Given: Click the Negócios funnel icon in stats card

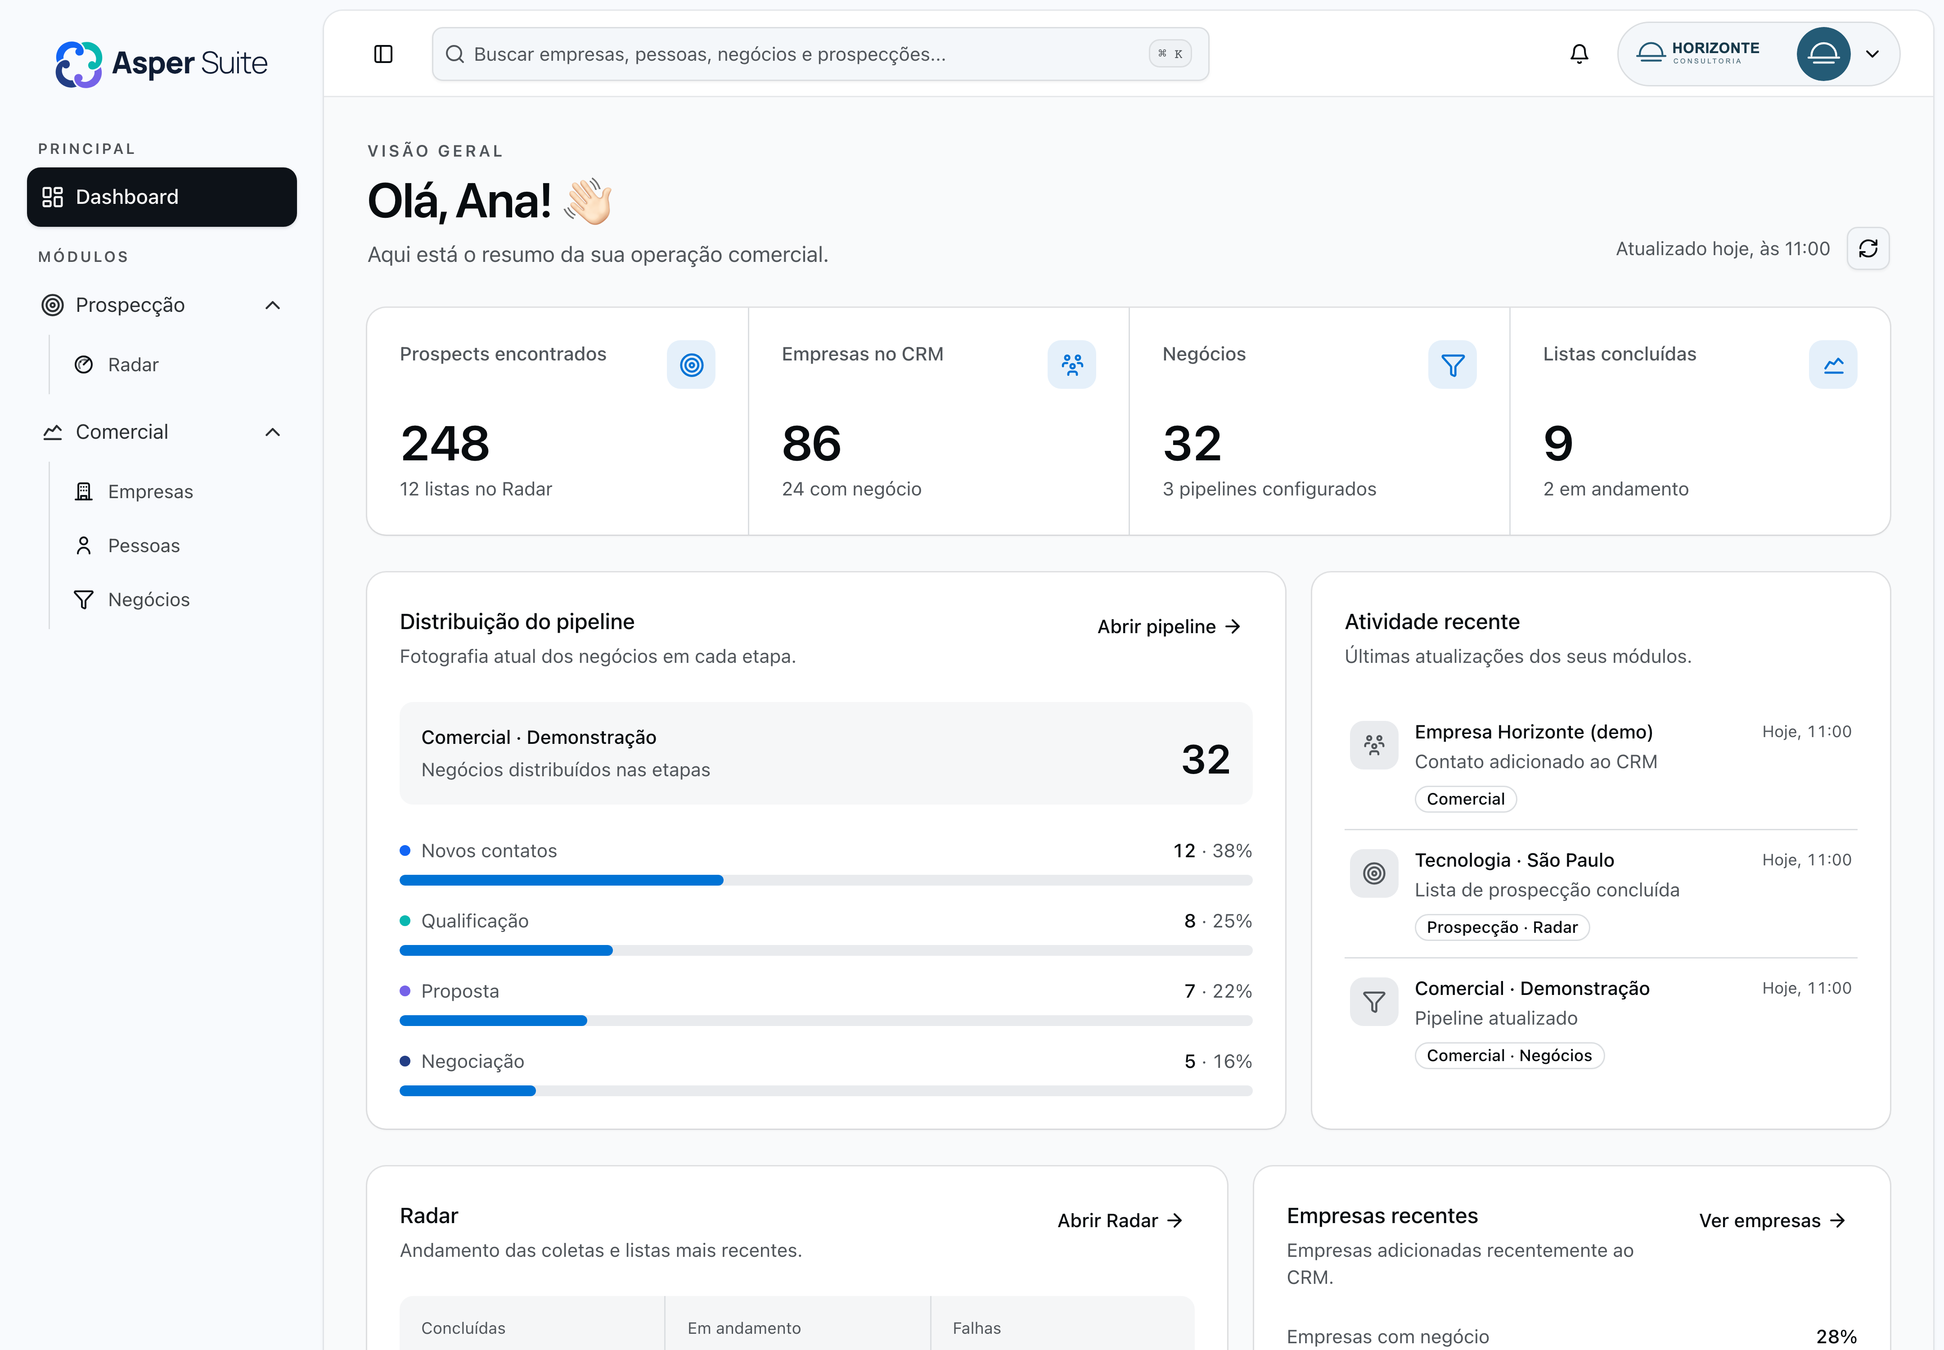Looking at the screenshot, I should point(1453,364).
